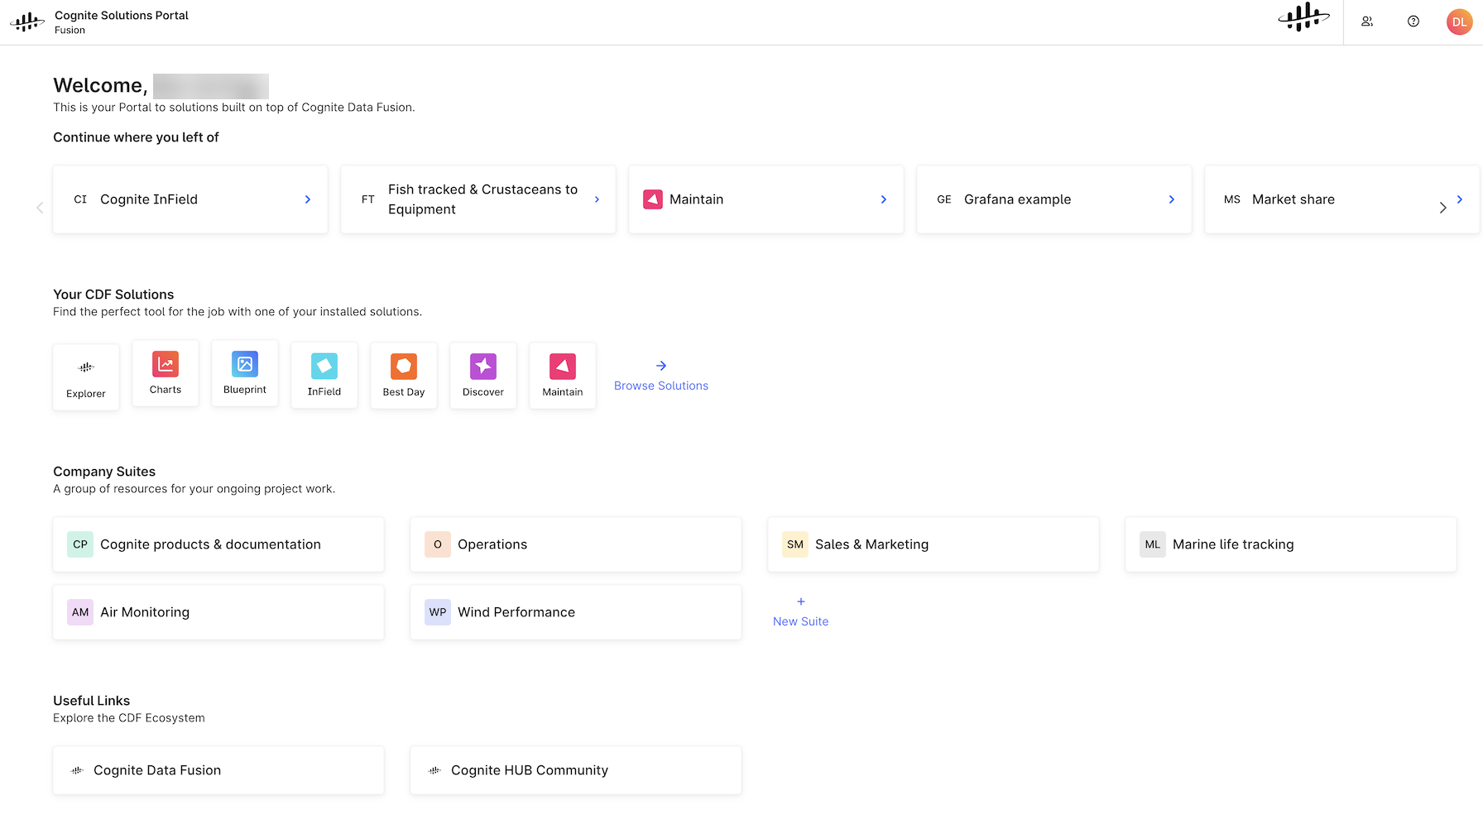Open the Cognite HUB Community link
The image size is (1483, 834).
pyautogui.click(x=576, y=770)
